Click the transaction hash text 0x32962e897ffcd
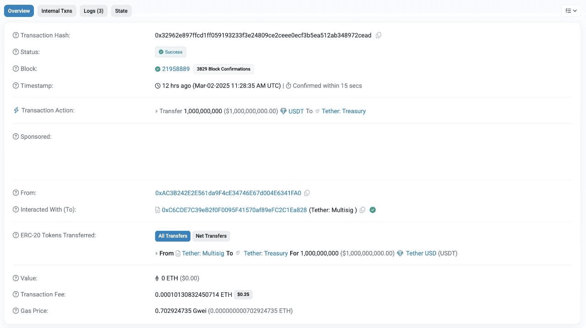This screenshot has height=328, width=586. coord(263,35)
